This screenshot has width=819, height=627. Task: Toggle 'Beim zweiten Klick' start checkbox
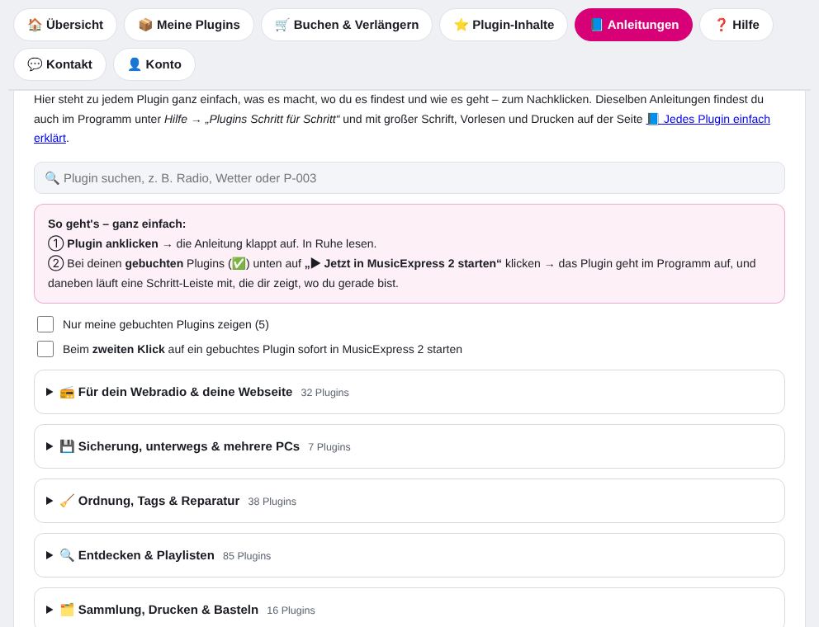click(45, 349)
